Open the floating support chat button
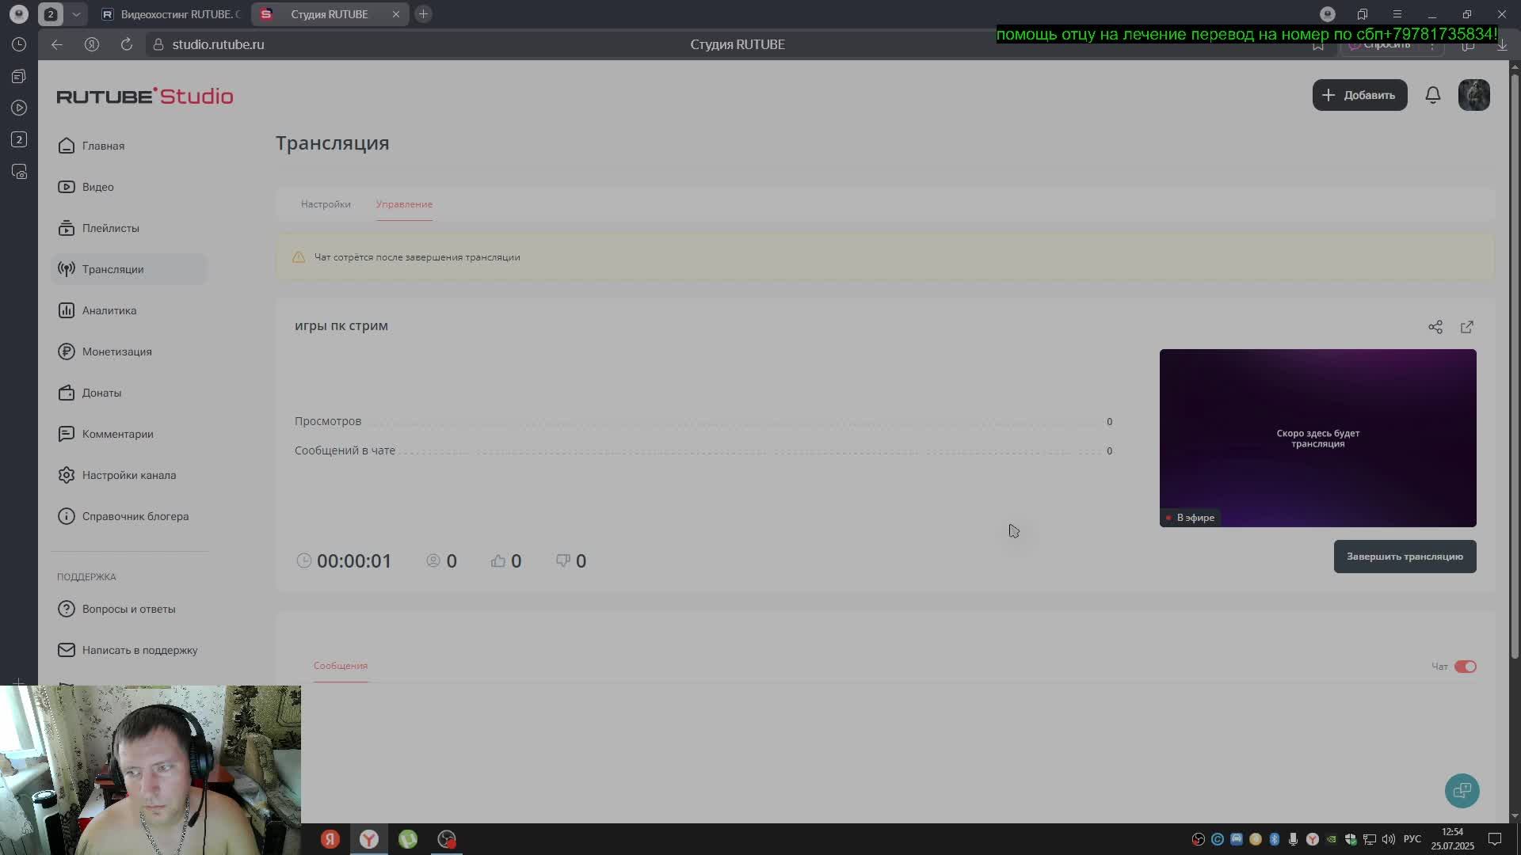Image resolution: width=1521 pixels, height=855 pixels. click(1462, 790)
